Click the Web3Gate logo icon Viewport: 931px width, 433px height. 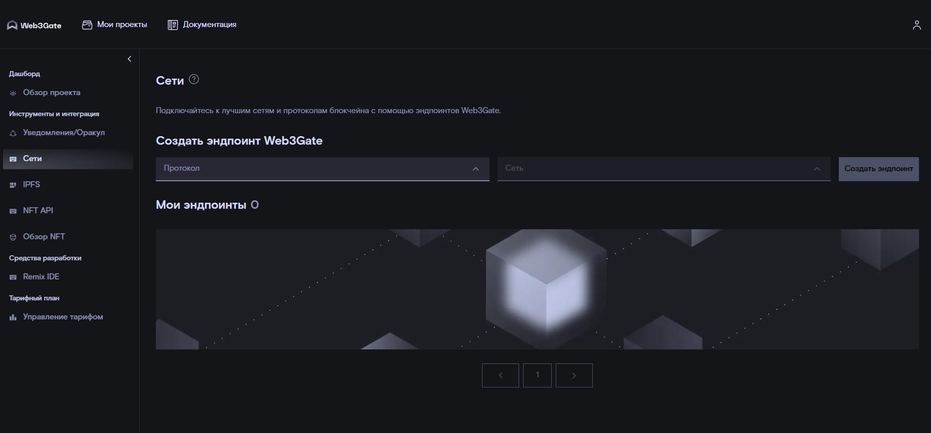[12, 26]
